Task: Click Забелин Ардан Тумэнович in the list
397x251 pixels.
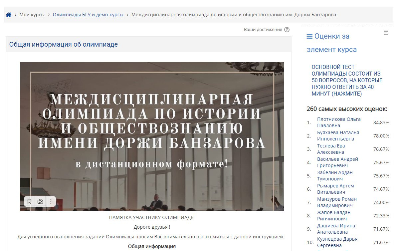Action: [x=334, y=175]
